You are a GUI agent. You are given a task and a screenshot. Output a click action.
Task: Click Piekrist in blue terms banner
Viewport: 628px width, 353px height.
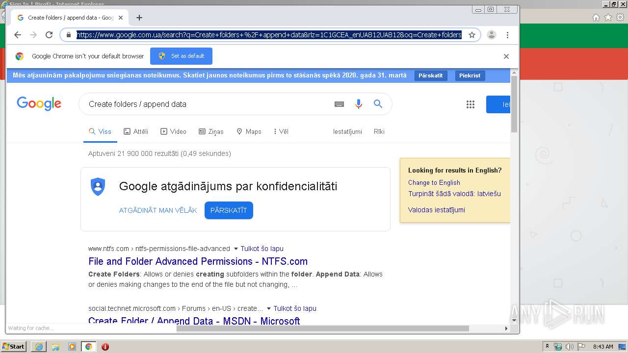pos(470,76)
